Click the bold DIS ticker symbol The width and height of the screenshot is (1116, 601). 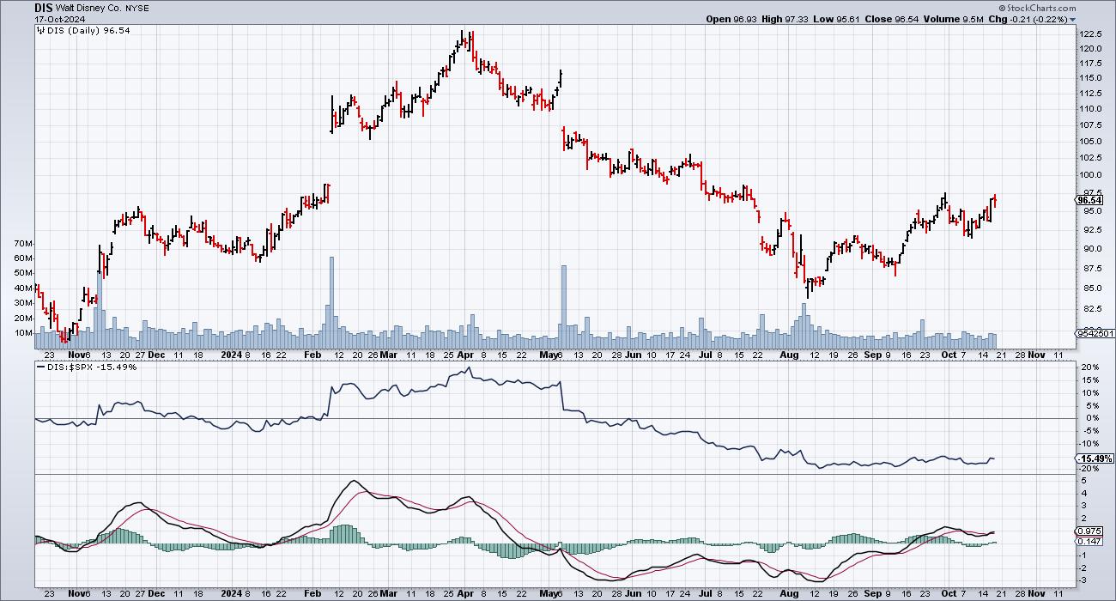click(45, 8)
